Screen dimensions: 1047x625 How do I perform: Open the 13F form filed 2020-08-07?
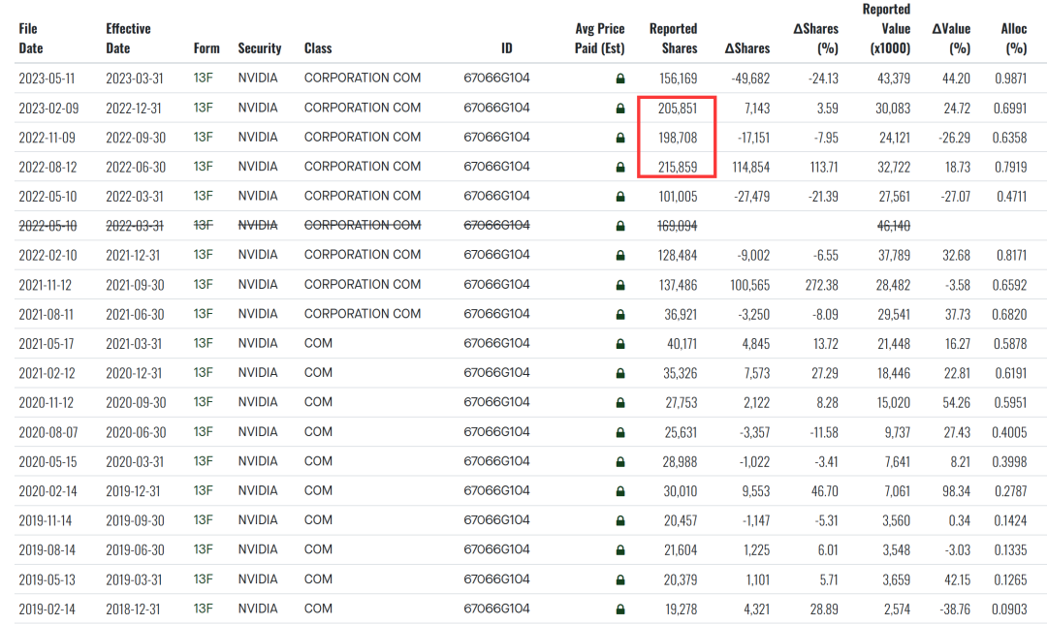[x=203, y=432]
